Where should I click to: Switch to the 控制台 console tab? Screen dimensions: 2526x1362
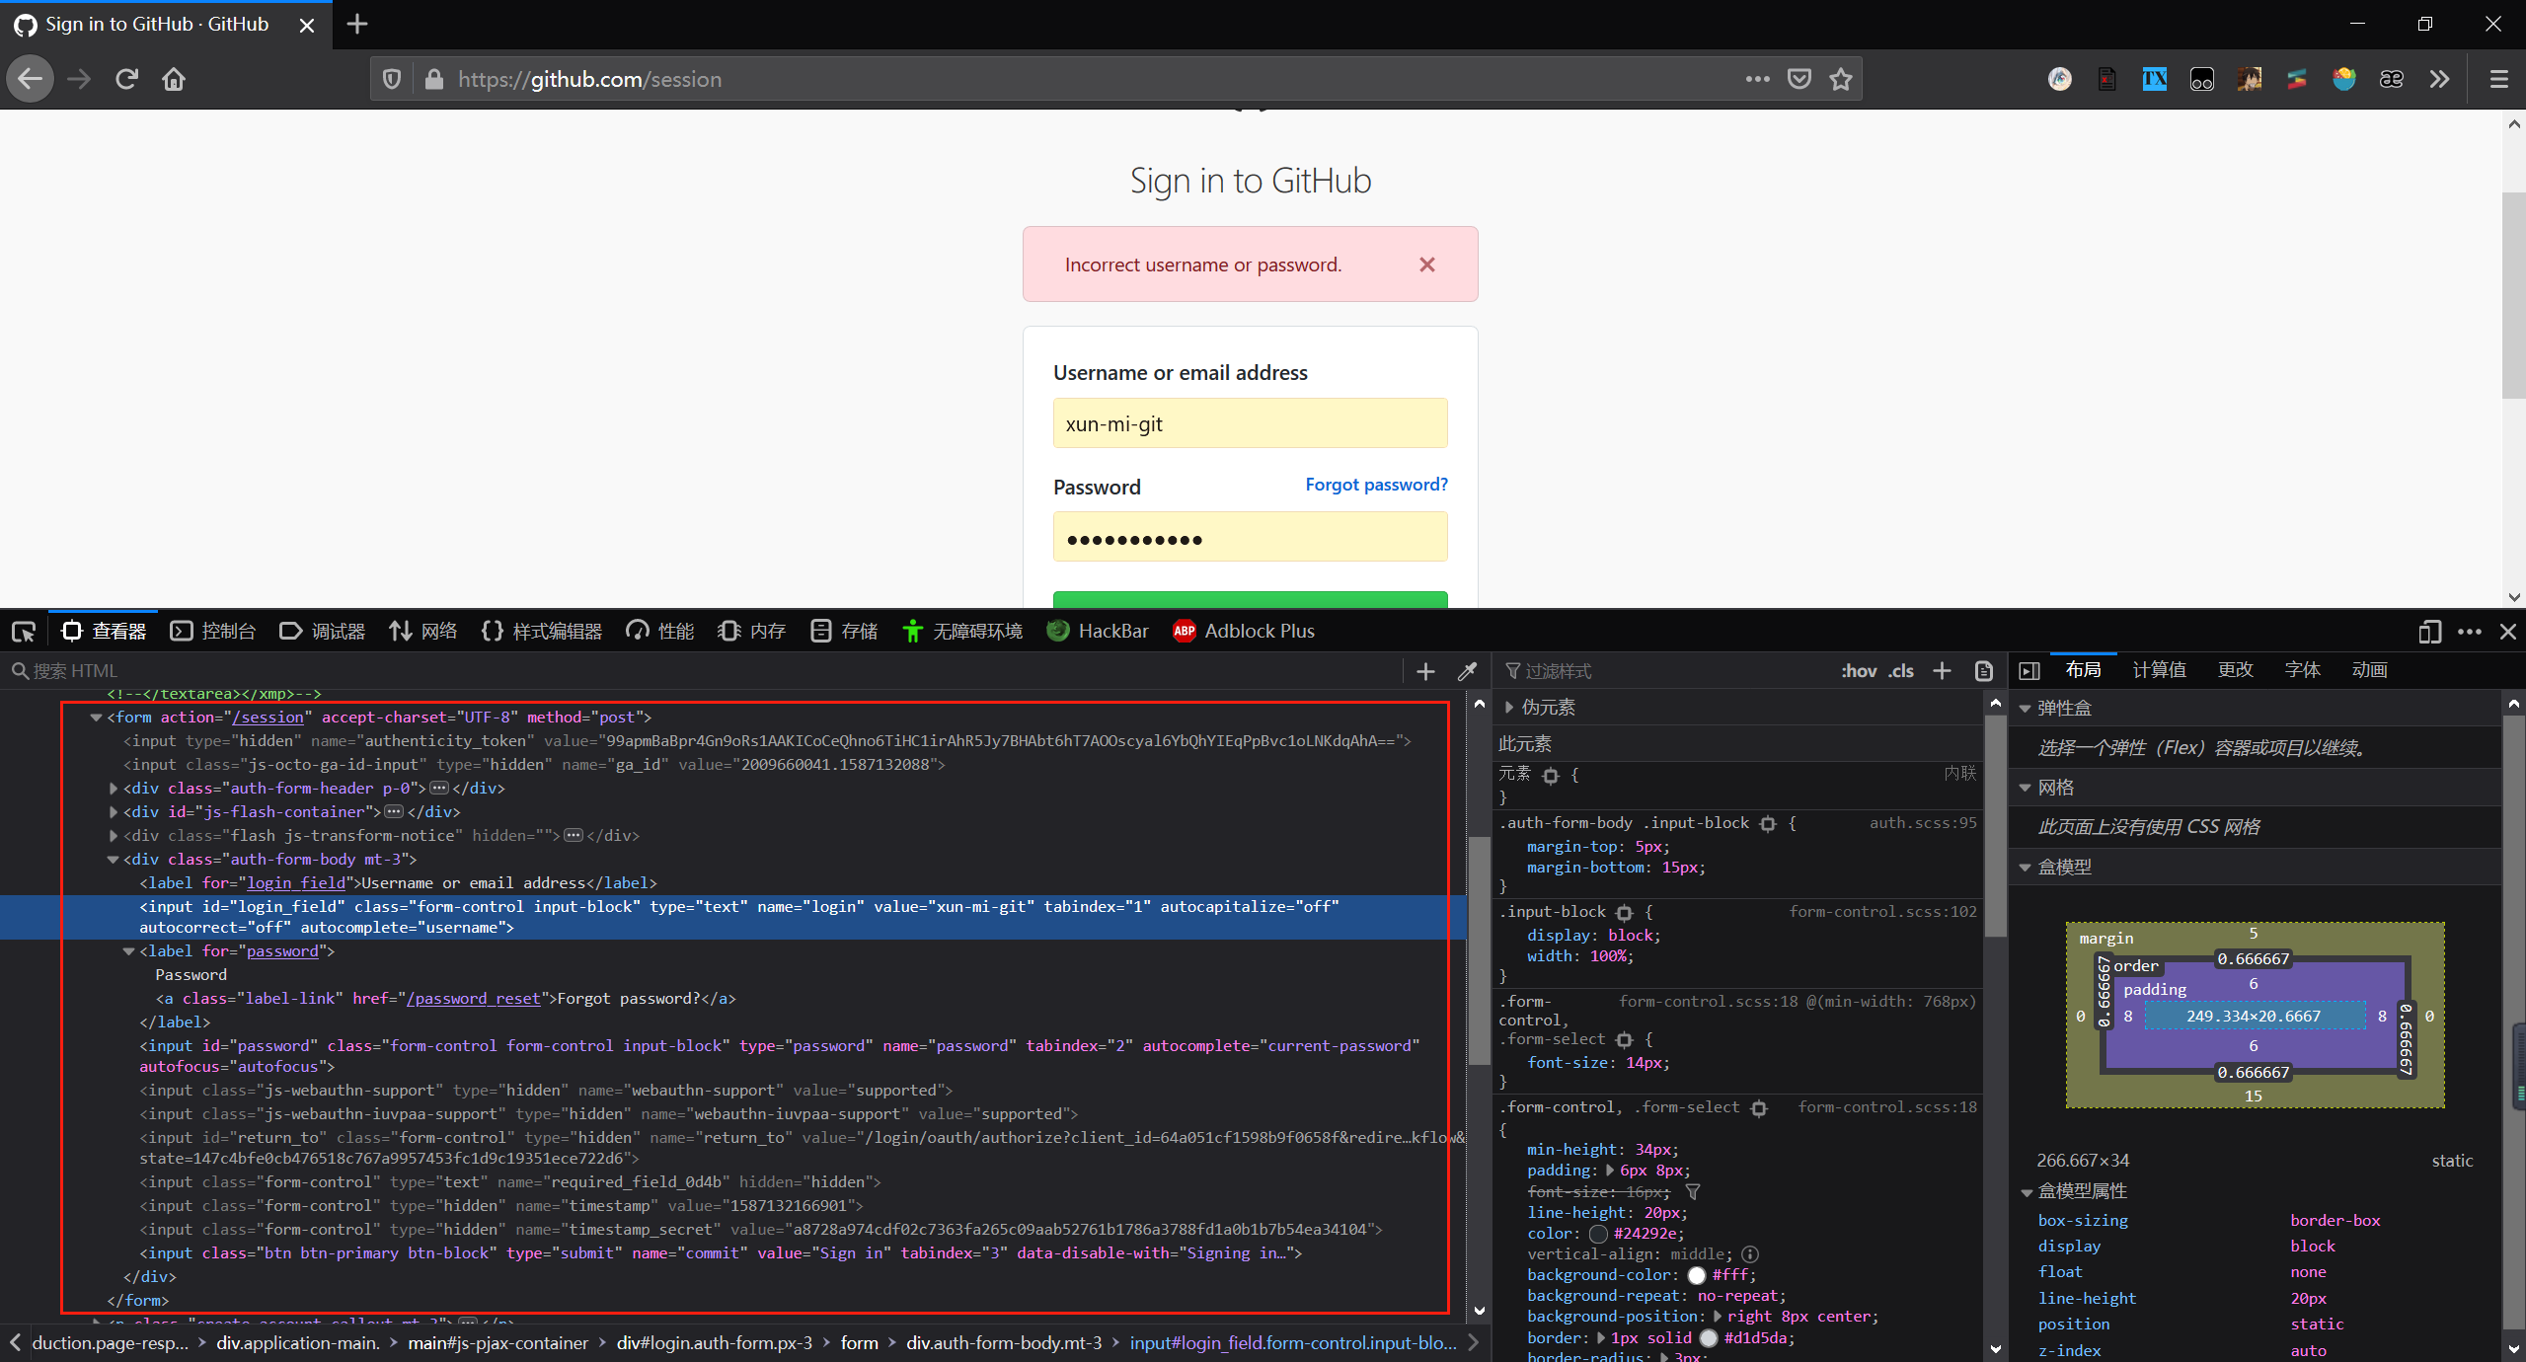[213, 632]
